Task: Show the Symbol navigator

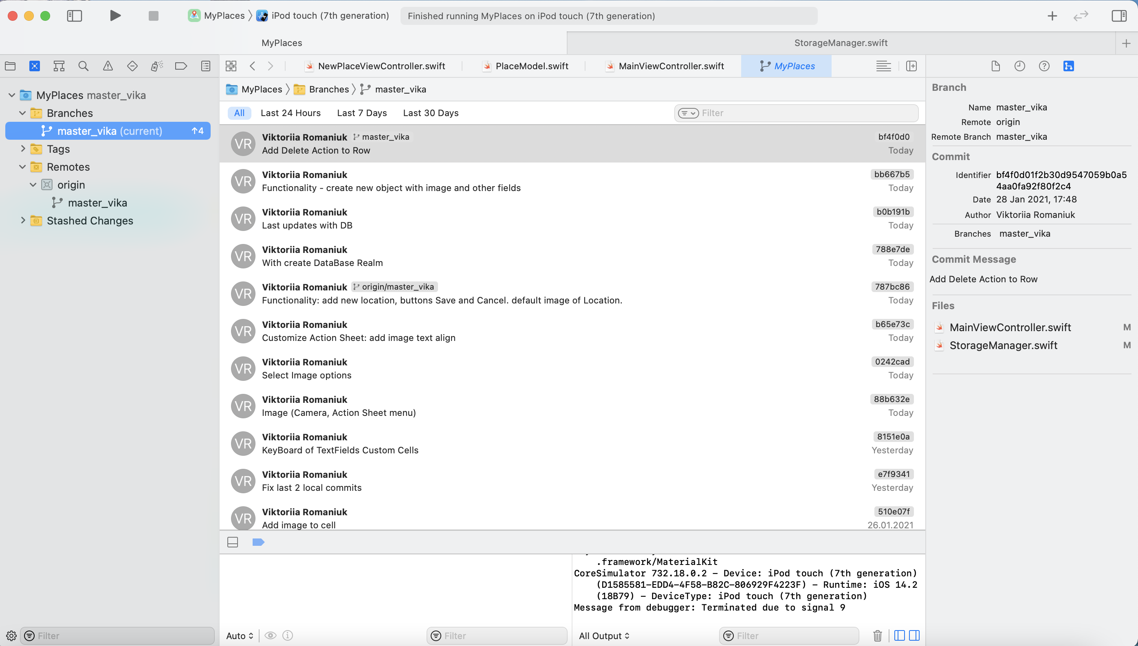Action: coord(59,66)
